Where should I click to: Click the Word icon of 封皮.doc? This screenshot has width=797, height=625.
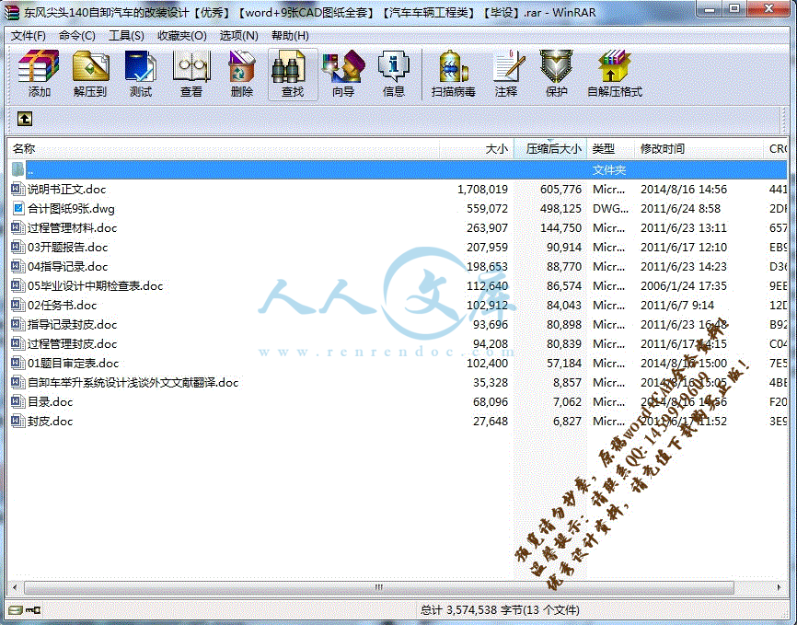tap(17, 421)
